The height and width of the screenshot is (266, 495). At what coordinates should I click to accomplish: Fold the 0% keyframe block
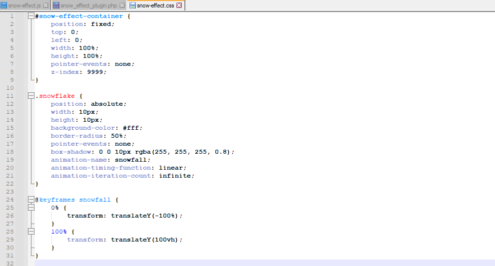point(31,208)
